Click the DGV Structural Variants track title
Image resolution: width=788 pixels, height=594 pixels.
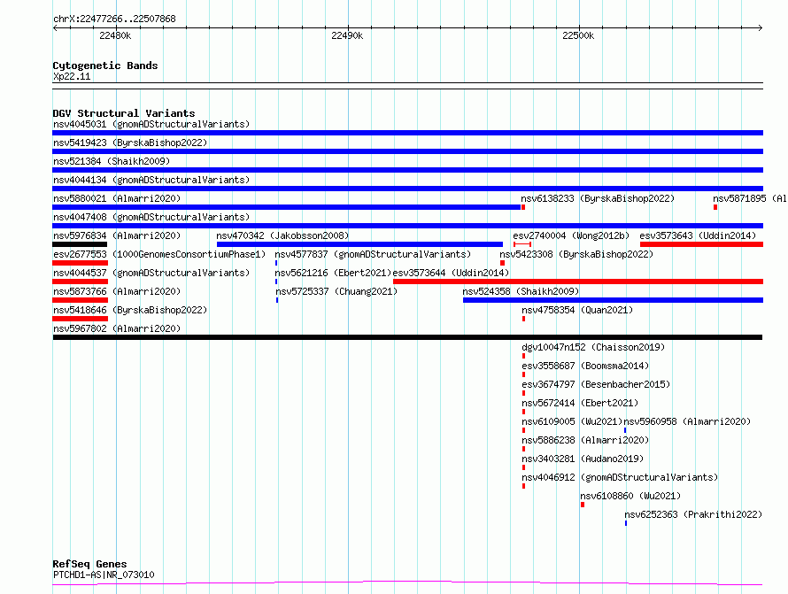(124, 113)
